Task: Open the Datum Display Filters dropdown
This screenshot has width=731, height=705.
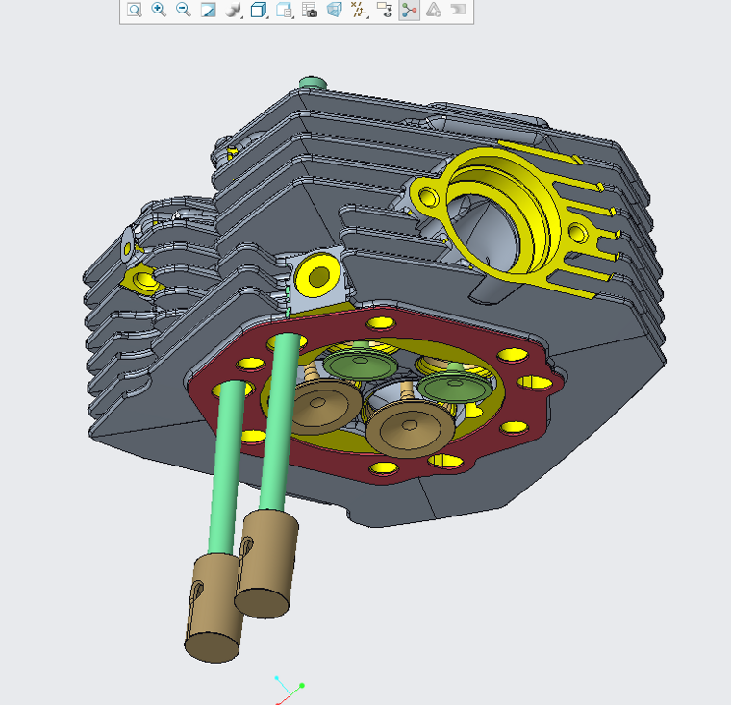Action: (359, 10)
